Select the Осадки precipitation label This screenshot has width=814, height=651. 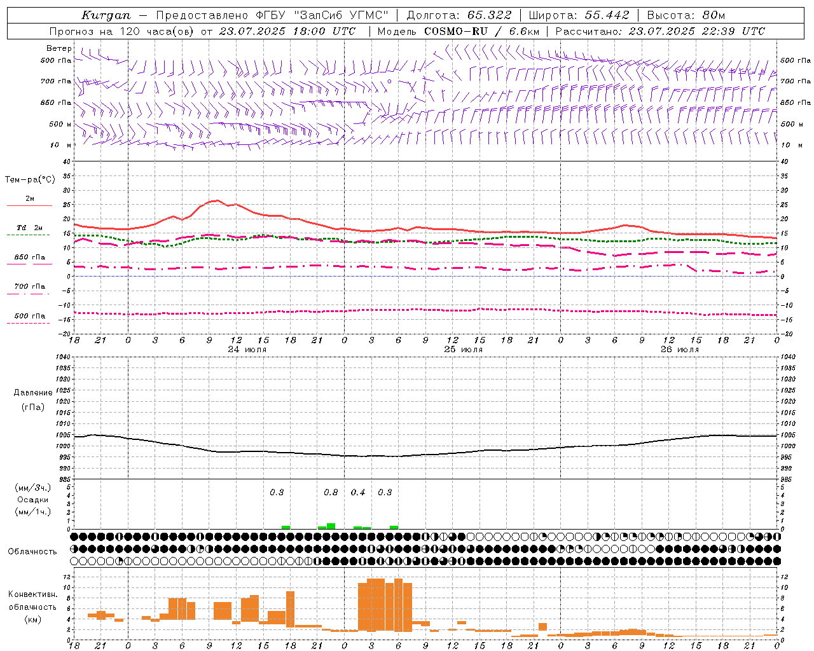point(33,500)
